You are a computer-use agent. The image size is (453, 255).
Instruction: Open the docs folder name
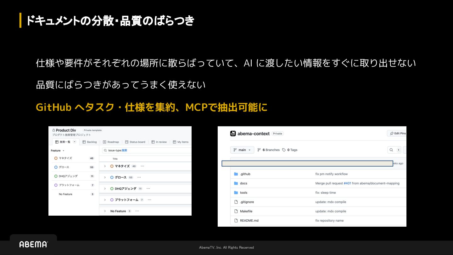[x=243, y=183]
